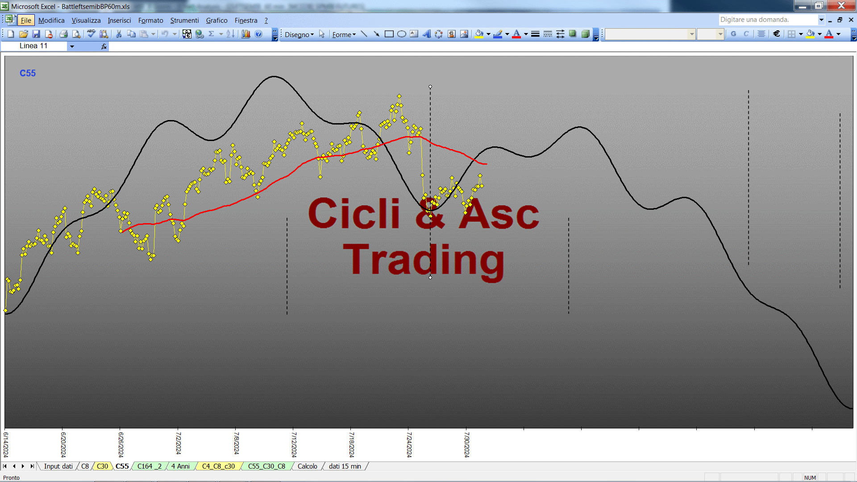Image resolution: width=857 pixels, height=482 pixels.
Task: Open the Formato menu
Action: point(150,21)
